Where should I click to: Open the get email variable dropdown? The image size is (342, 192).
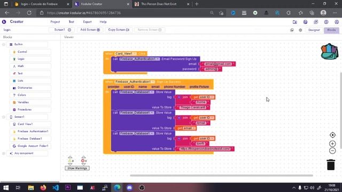tap(189, 128)
